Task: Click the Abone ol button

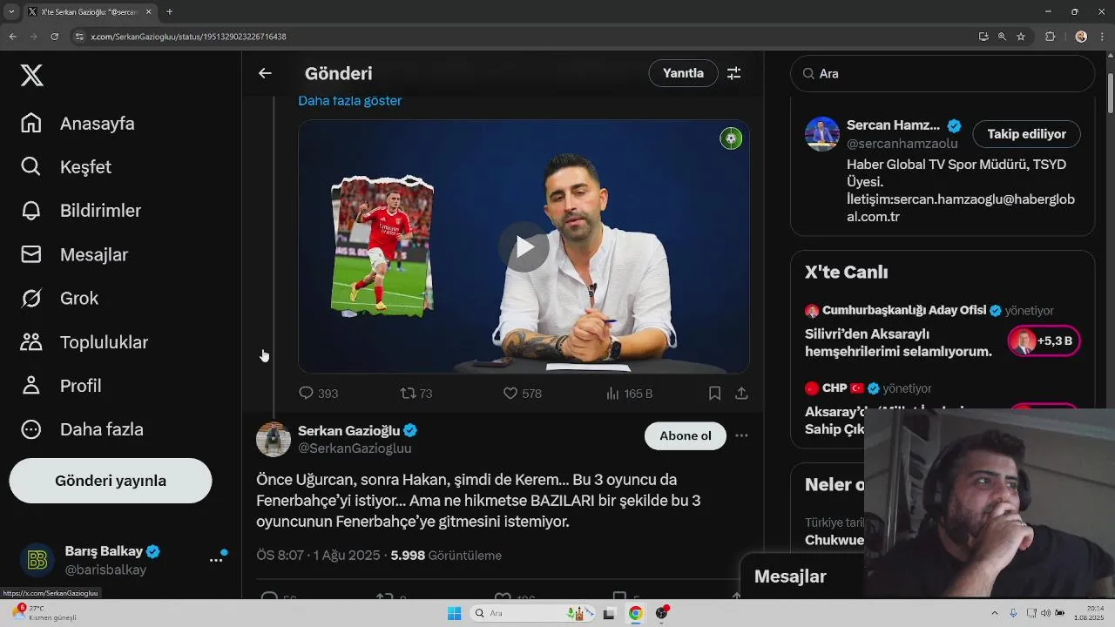Action: tap(686, 436)
